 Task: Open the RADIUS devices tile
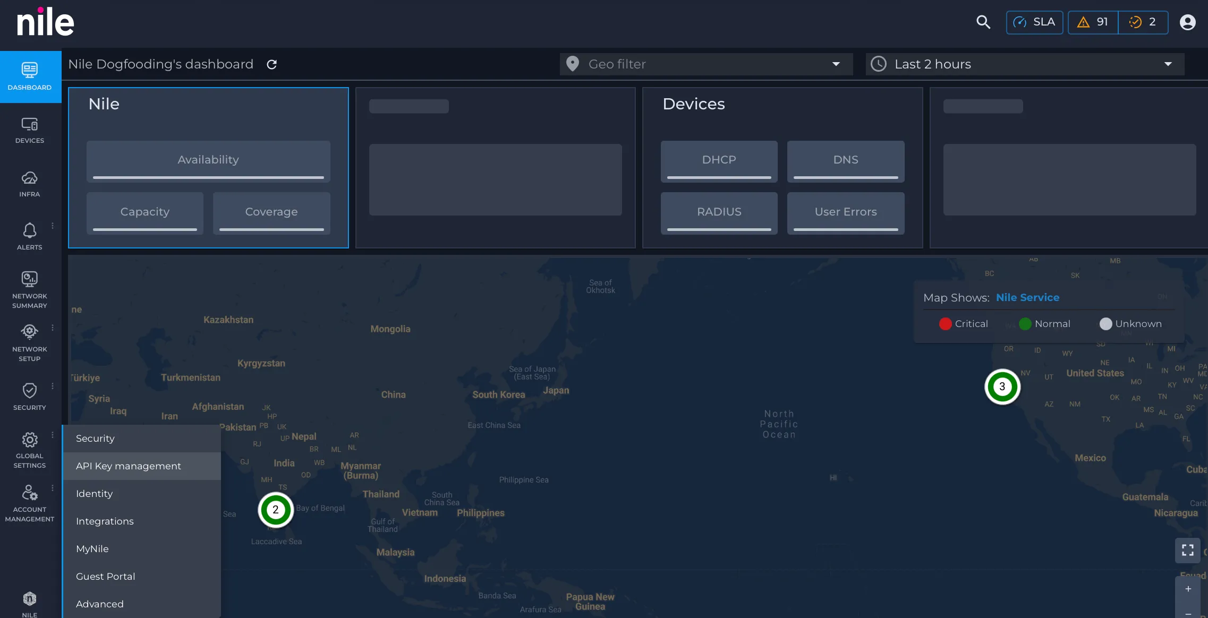click(719, 213)
